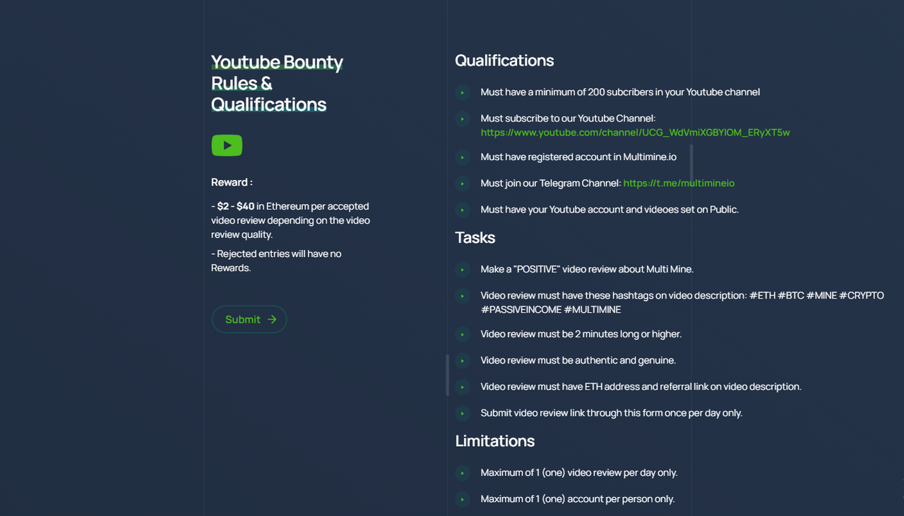Click bullet icon beside registered account in Multimine.io

[x=463, y=157]
